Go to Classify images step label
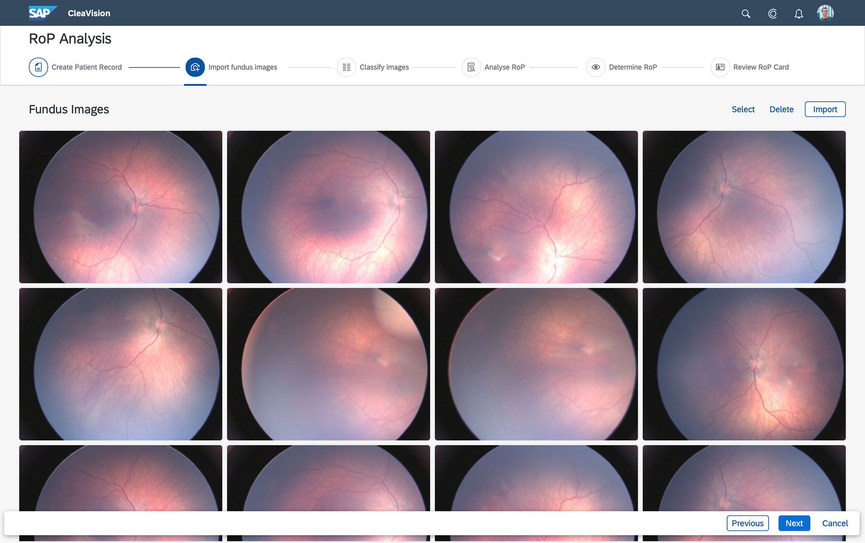 384,67
